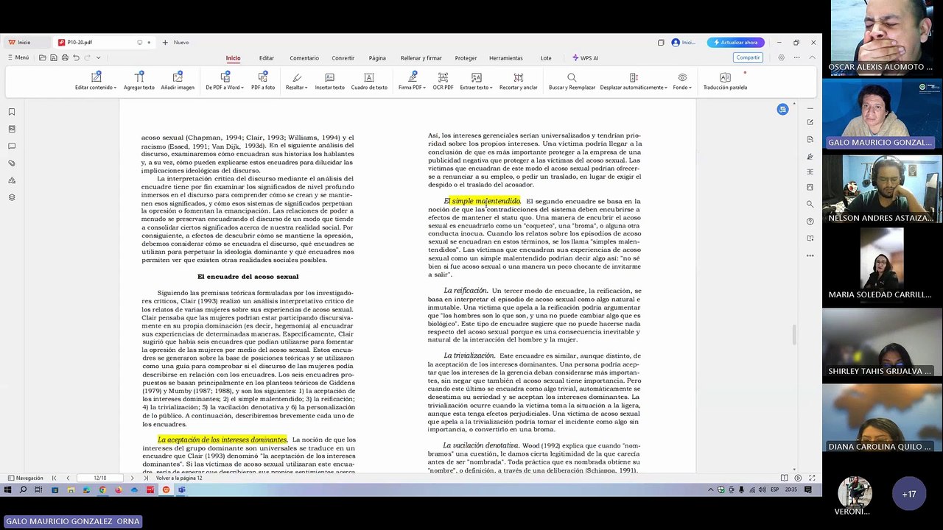Select the Cuadro de texto tool
The width and height of the screenshot is (943, 530).
pos(369,81)
